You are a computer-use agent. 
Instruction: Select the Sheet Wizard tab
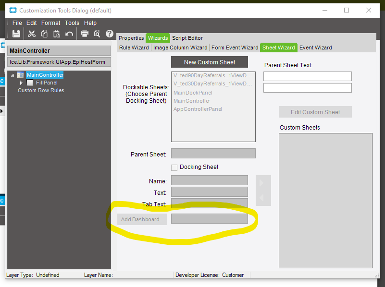click(279, 48)
